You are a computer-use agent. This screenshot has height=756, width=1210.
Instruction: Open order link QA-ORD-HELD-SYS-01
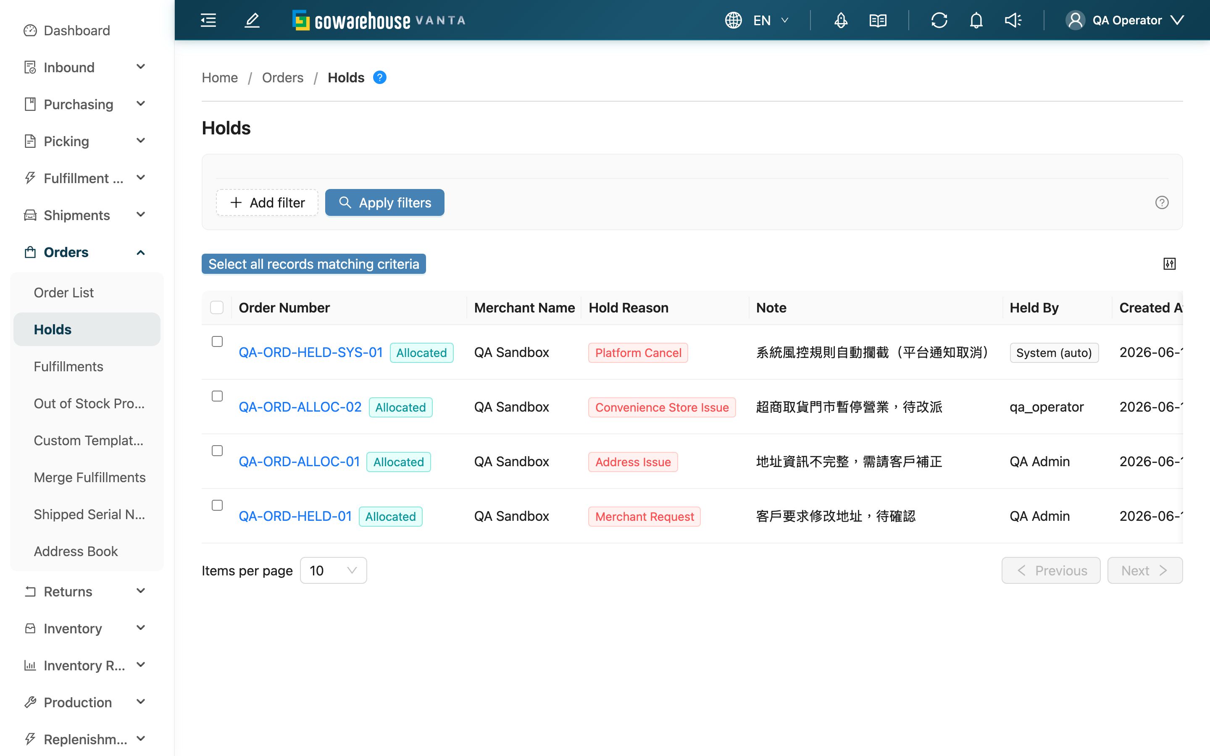pos(310,352)
